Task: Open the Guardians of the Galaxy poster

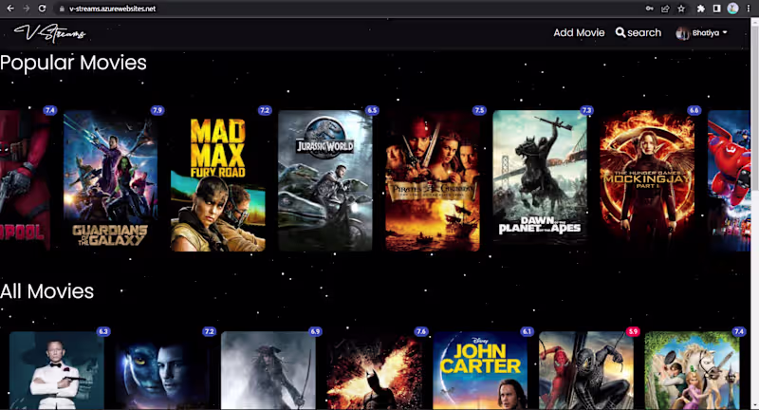Action: 110,180
